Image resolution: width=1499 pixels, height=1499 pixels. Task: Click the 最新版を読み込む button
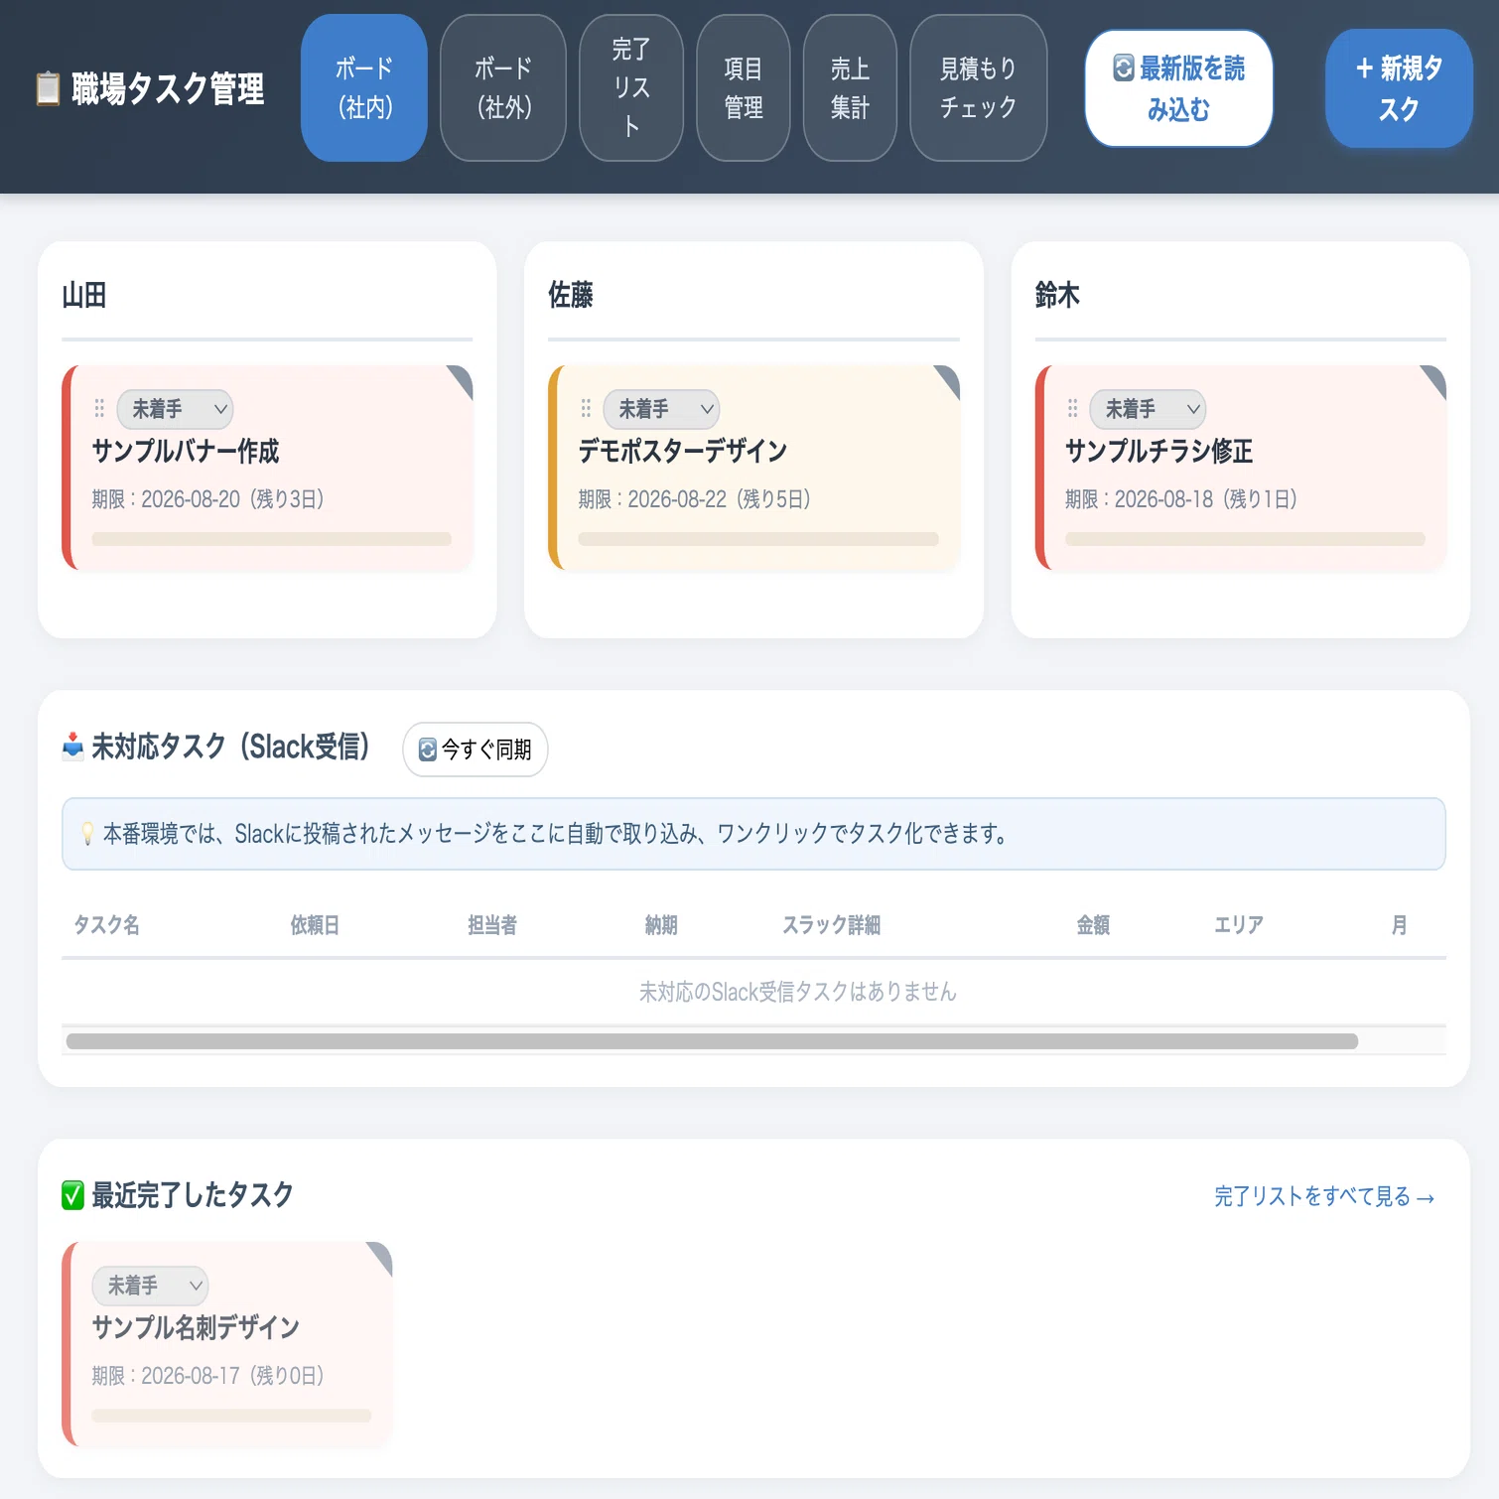pos(1179,88)
